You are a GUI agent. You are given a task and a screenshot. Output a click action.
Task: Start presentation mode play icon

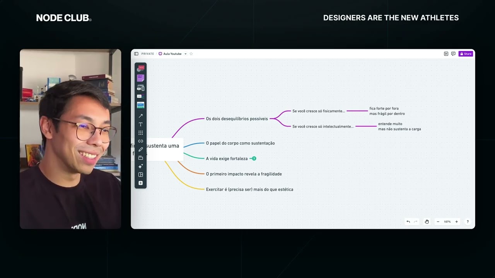tap(446, 54)
